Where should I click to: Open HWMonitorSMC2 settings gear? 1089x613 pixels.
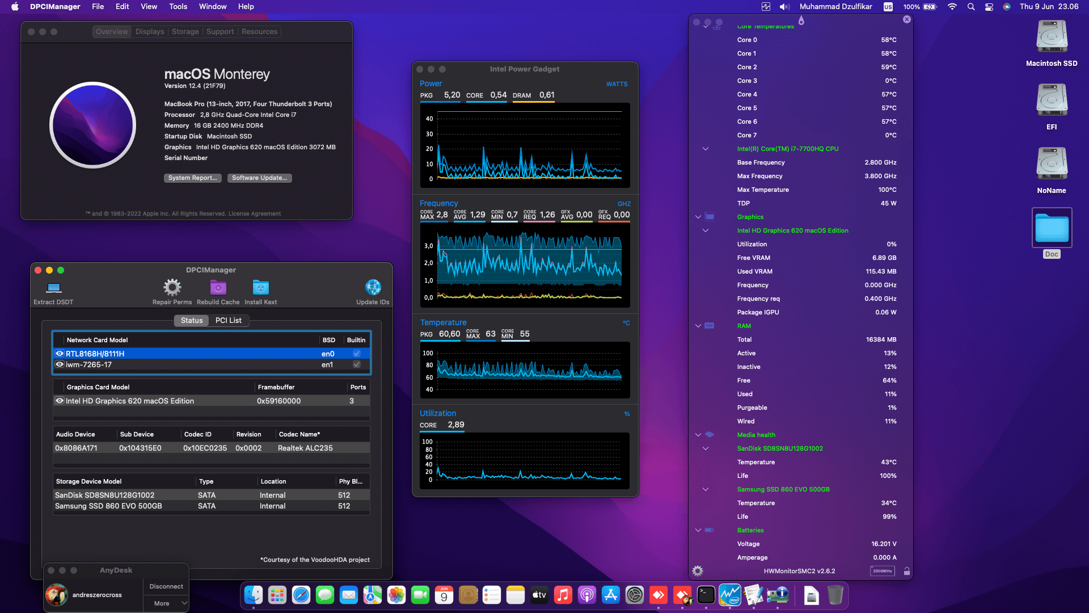tap(697, 571)
